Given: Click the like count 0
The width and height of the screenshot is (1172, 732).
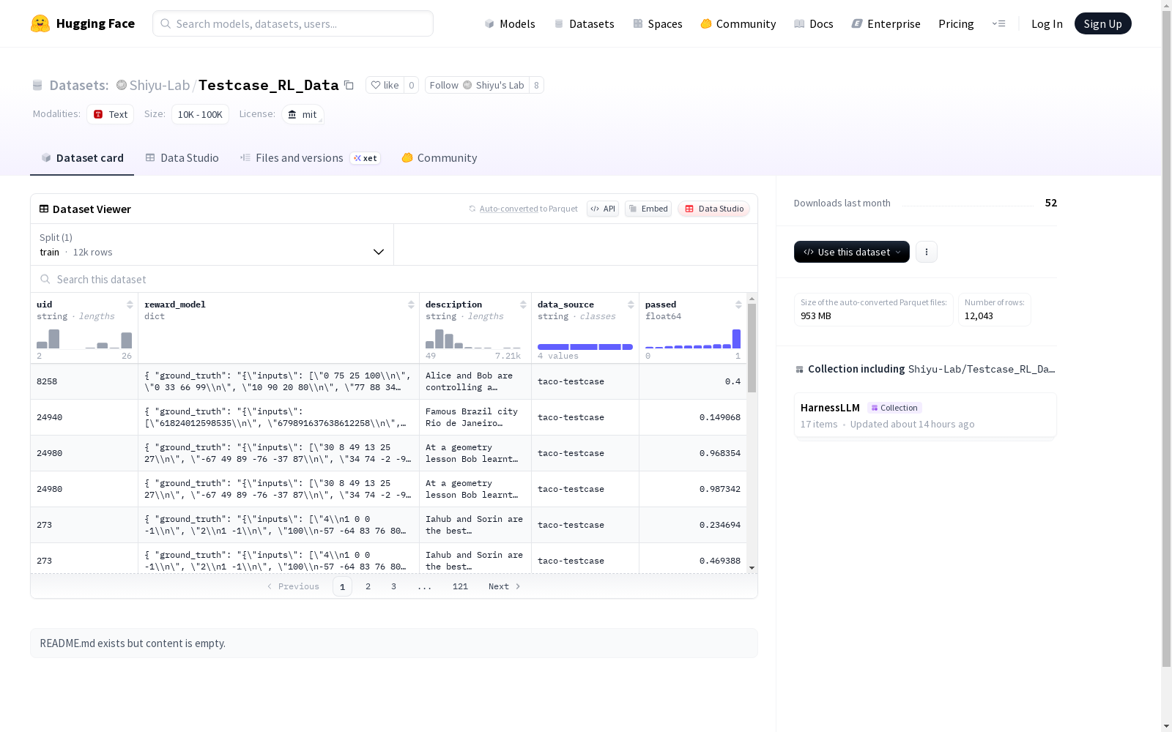Looking at the screenshot, I should [x=412, y=85].
